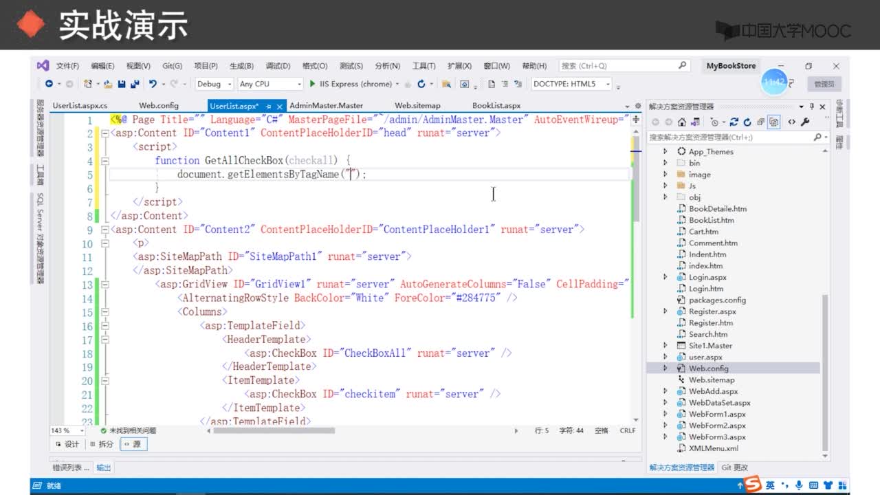Screen dimensions: 880x495
Task: Click the Open File toolbar icon
Action: pyautogui.click(x=108, y=84)
